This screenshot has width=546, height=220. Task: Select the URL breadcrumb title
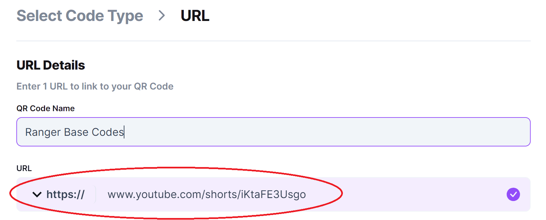[195, 16]
